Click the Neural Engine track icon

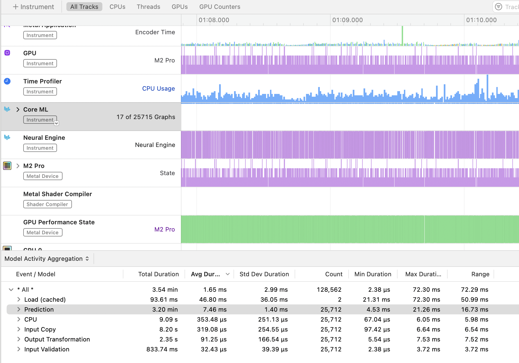pos(7,138)
